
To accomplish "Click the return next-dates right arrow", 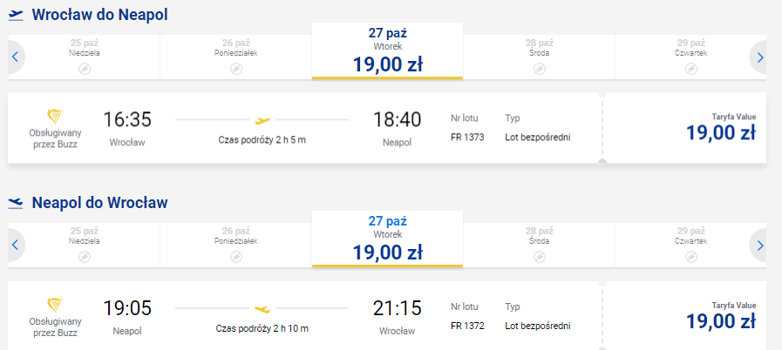I will pos(759,246).
